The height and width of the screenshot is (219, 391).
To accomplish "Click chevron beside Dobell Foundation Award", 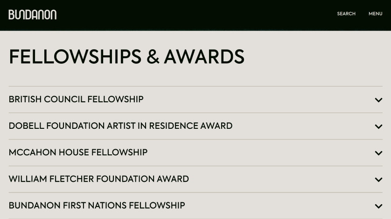I will tap(378, 126).
